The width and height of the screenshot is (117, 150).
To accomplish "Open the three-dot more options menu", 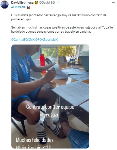I will (x=113, y=3).
